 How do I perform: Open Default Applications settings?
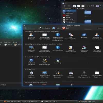coord(71,49)
